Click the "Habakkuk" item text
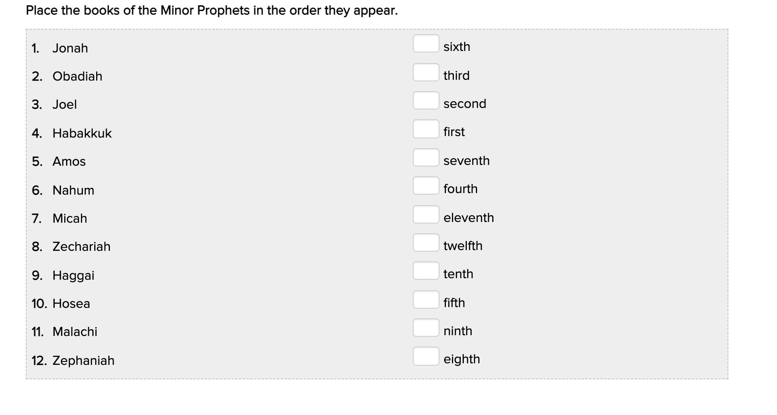Image resolution: width=777 pixels, height=415 pixels. [x=82, y=133]
